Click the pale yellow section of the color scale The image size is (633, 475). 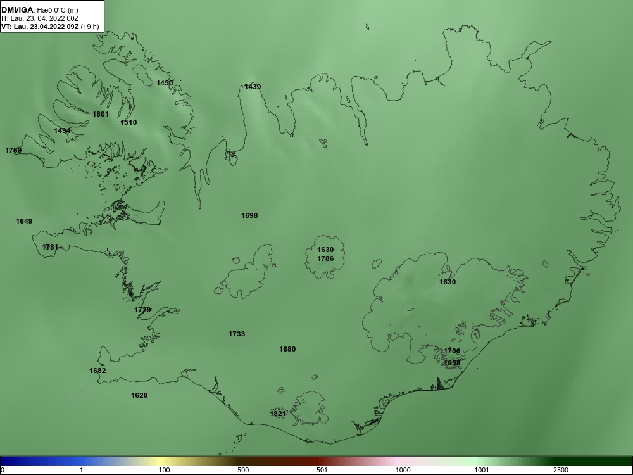pyautogui.click(x=161, y=461)
